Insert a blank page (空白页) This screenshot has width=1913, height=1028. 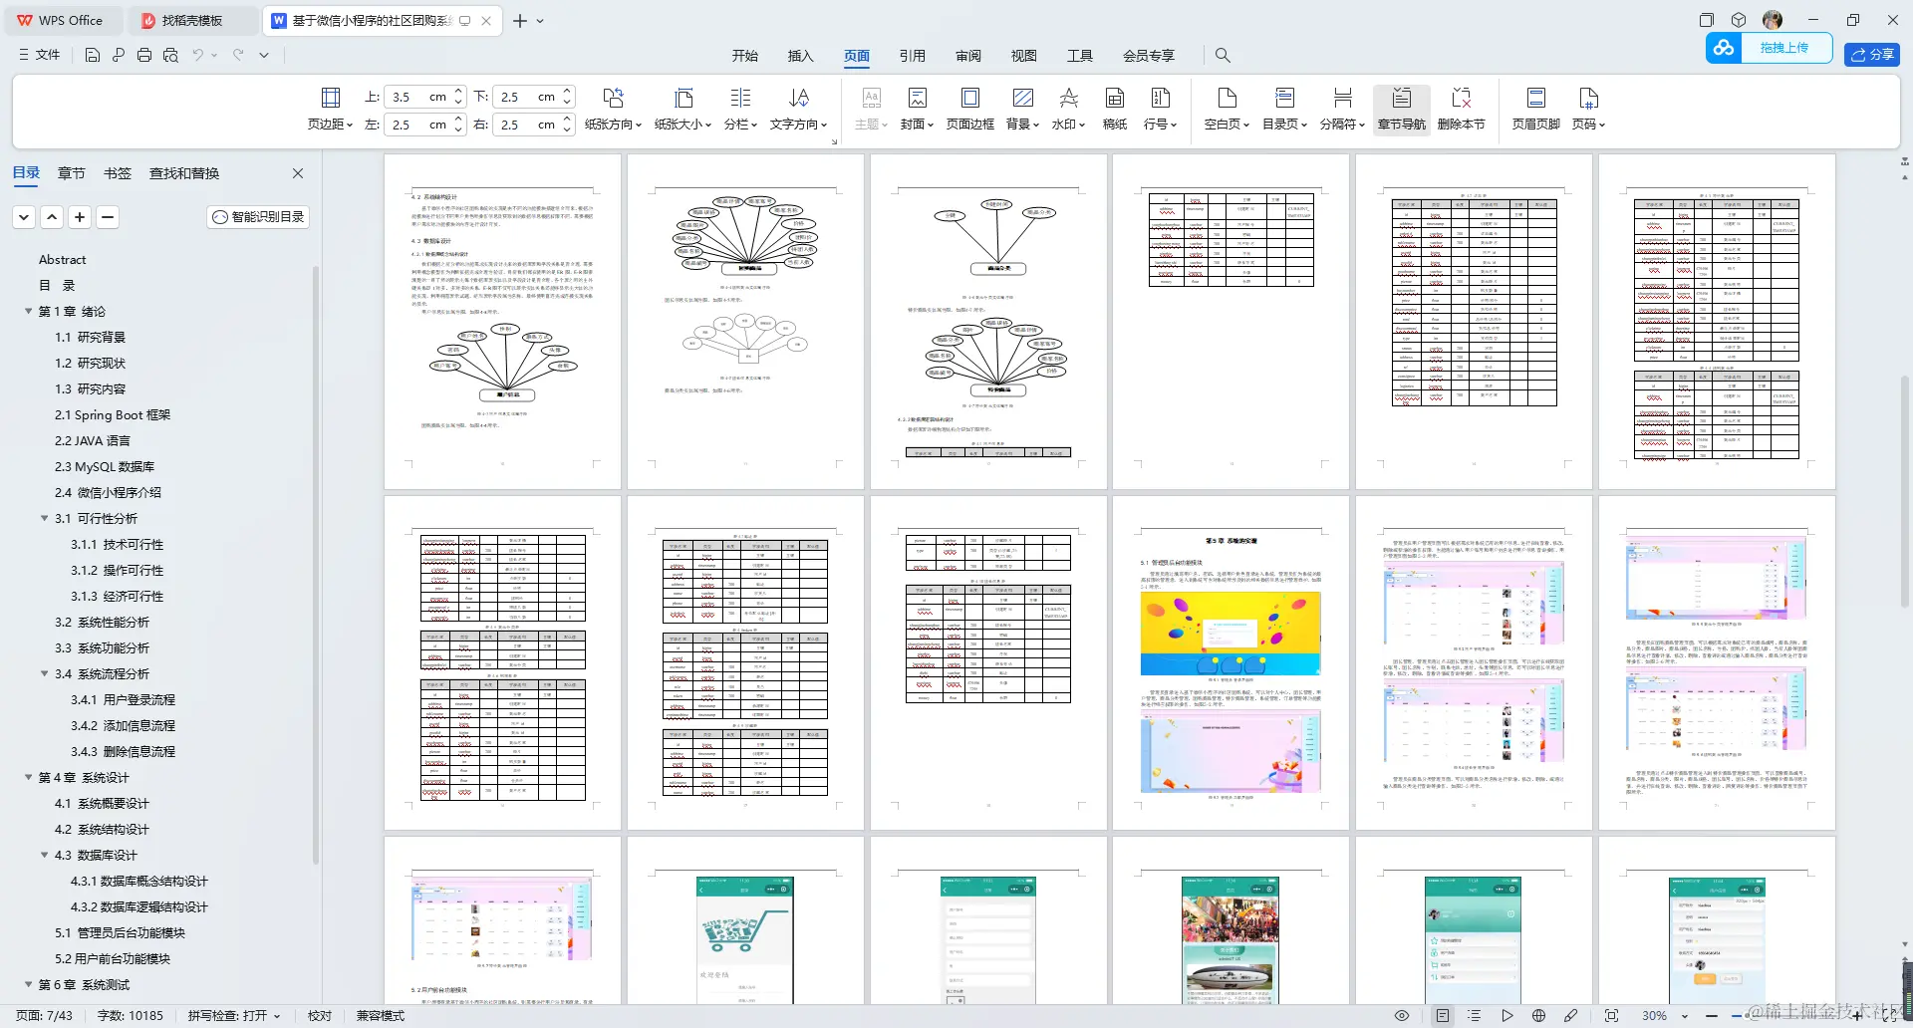[x=1227, y=109]
